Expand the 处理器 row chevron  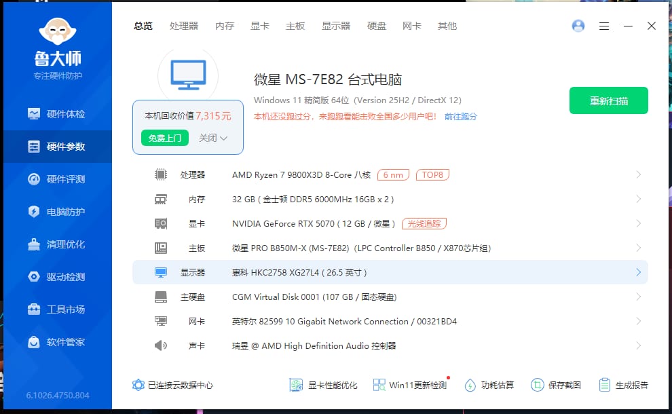coord(639,174)
